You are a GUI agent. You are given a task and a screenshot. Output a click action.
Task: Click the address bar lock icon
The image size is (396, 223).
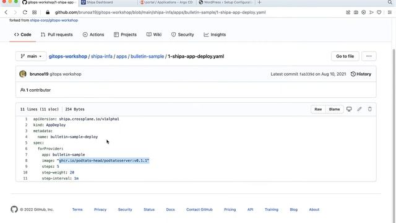(48, 12)
